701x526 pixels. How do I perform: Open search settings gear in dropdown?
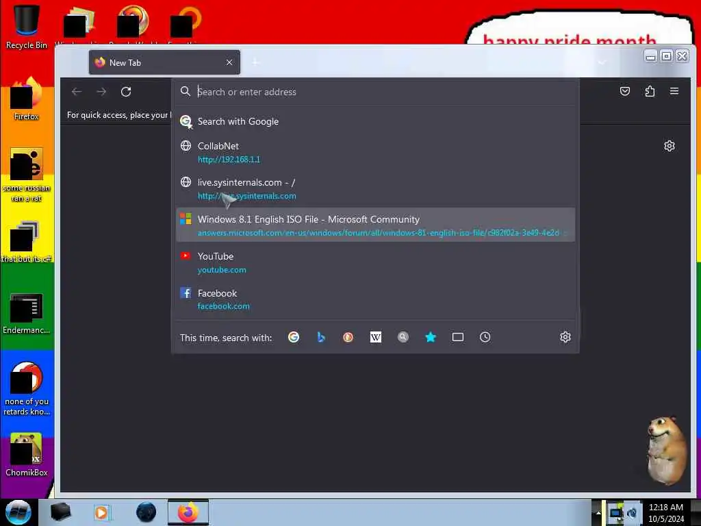565,337
